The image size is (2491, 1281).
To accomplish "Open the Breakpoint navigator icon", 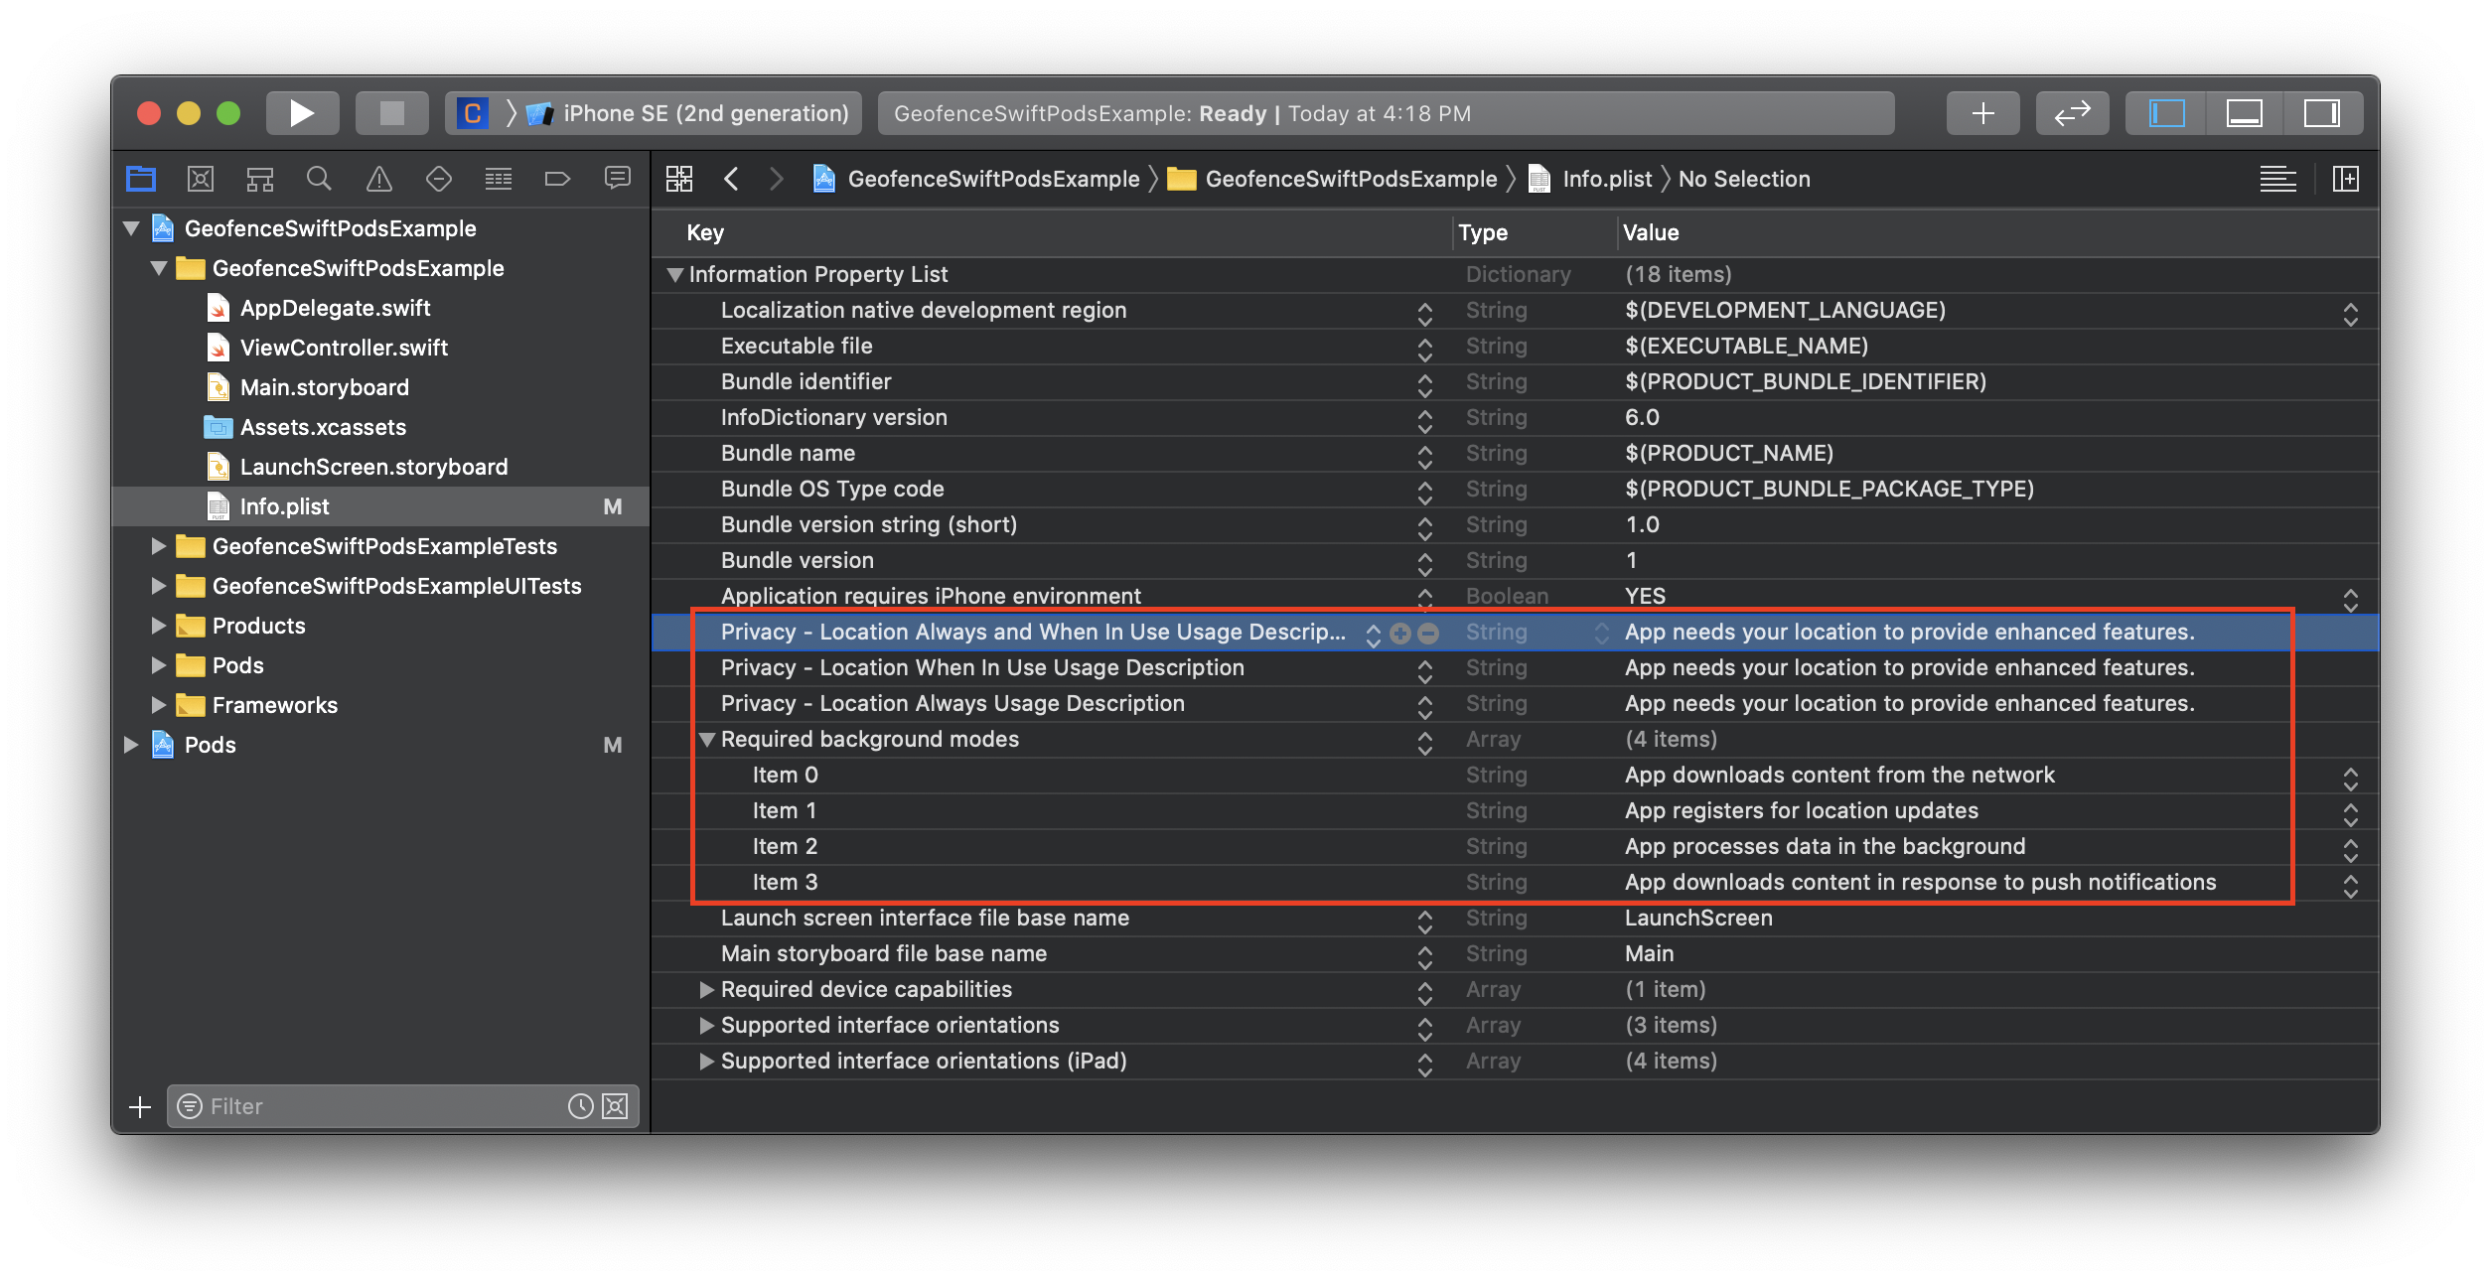I will (x=558, y=179).
